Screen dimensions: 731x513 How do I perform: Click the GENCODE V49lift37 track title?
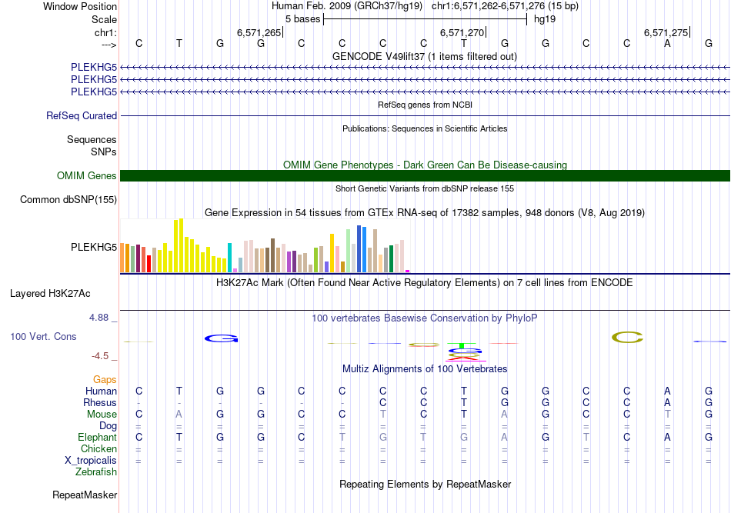pyautogui.click(x=425, y=56)
